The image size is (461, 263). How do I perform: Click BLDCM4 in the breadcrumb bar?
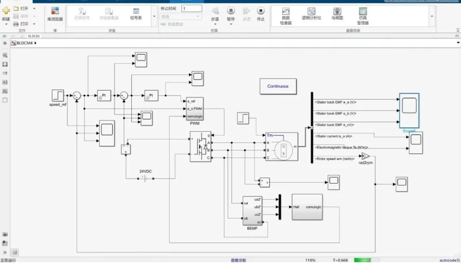click(24, 43)
